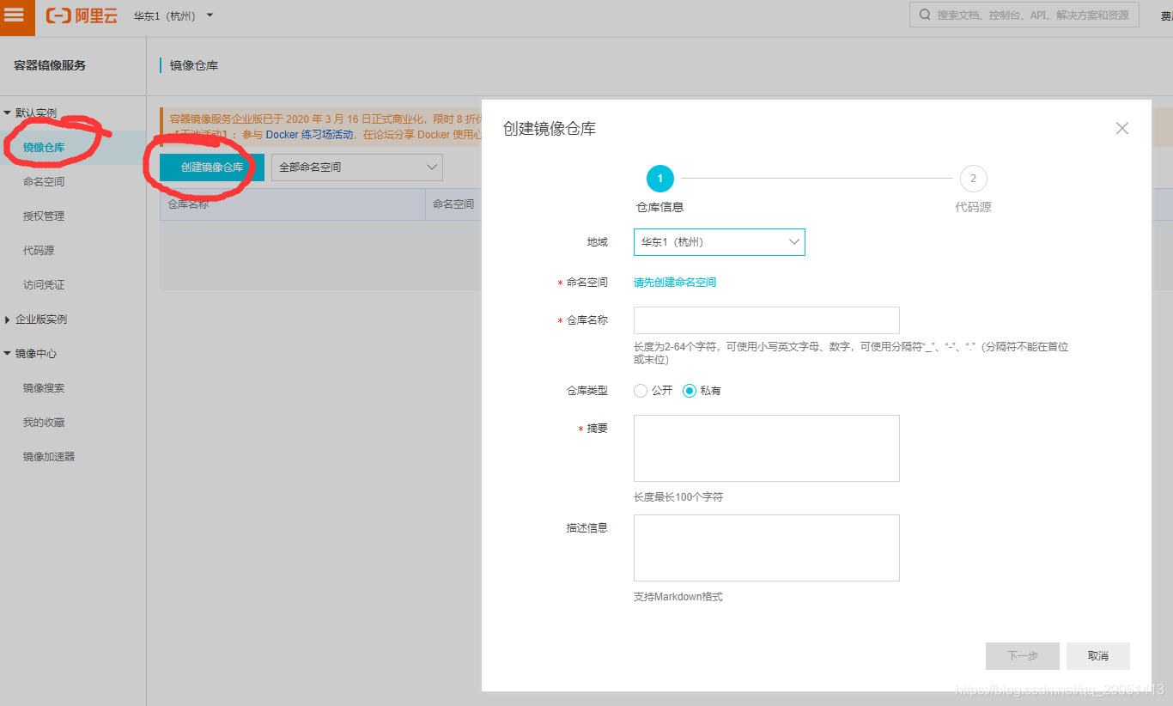The width and height of the screenshot is (1173, 706).
Task: Click the 取消 button
Action: tap(1098, 656)
